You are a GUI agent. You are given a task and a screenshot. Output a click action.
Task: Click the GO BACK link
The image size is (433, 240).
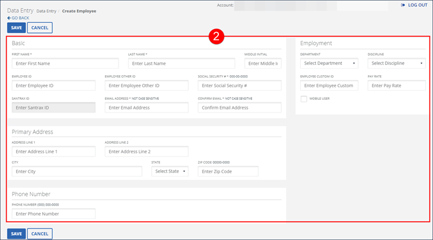click(x=20, y=18)
